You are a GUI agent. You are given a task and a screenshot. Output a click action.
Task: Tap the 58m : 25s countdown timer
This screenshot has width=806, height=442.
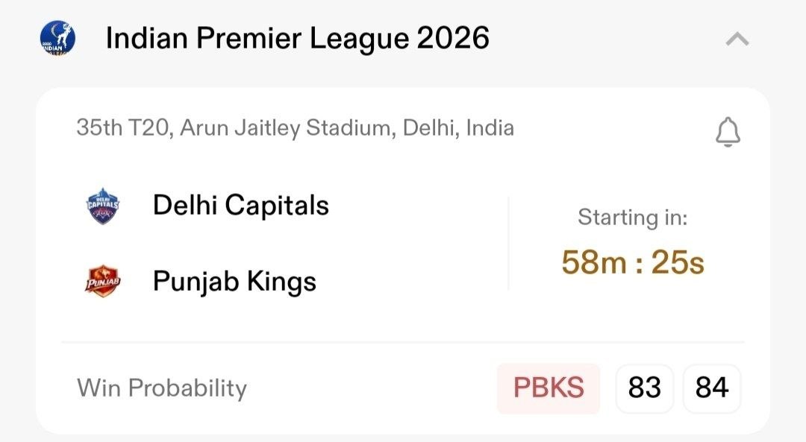633,262
